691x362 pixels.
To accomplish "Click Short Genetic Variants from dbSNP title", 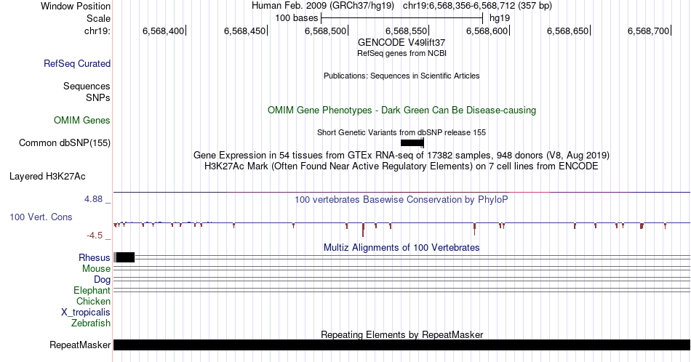I will (402, 132).
